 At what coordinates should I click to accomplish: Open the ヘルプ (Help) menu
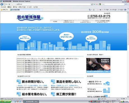click(35, 7)
